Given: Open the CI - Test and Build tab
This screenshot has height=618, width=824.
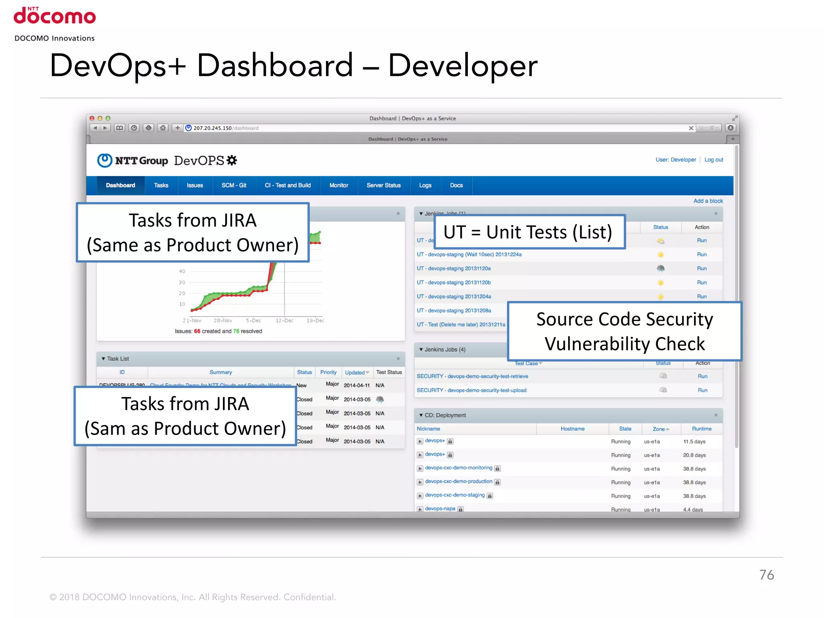Looking at the screenshot, I should (288, 185).
